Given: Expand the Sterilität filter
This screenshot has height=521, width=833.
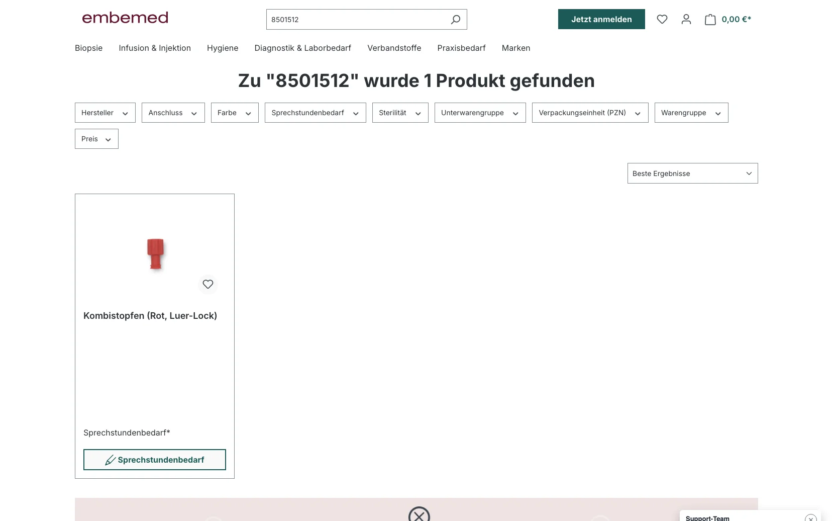Looking at the screenshot, I should [400, 113].
